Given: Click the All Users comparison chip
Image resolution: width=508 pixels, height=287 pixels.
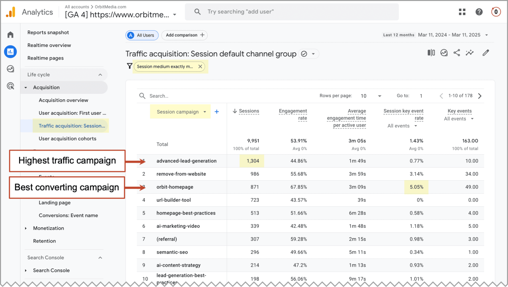Looking at the screenshot, I should pyautogui.click(x=142, y=35).
